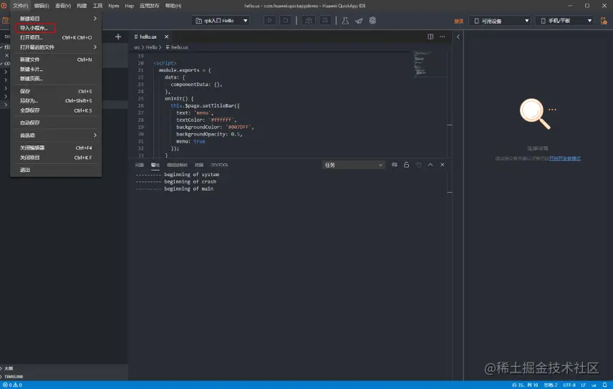This screenshot has width=613, height=389.
Task: Click the UTF-8 encoding in status bar
Action: point(569,385)
